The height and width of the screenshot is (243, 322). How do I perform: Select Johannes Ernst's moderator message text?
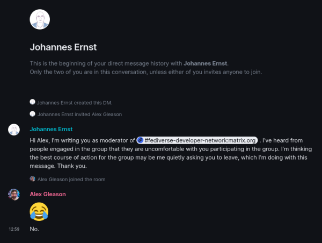[171, 153]
